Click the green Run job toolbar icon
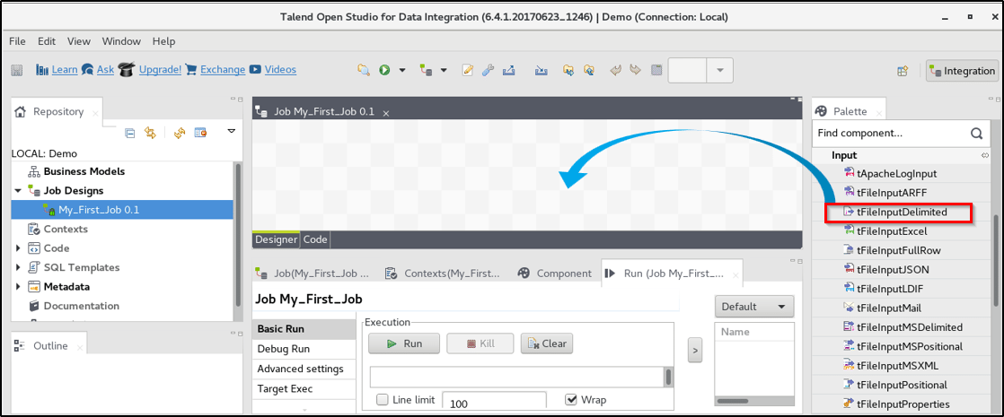 tap(384, 70)
